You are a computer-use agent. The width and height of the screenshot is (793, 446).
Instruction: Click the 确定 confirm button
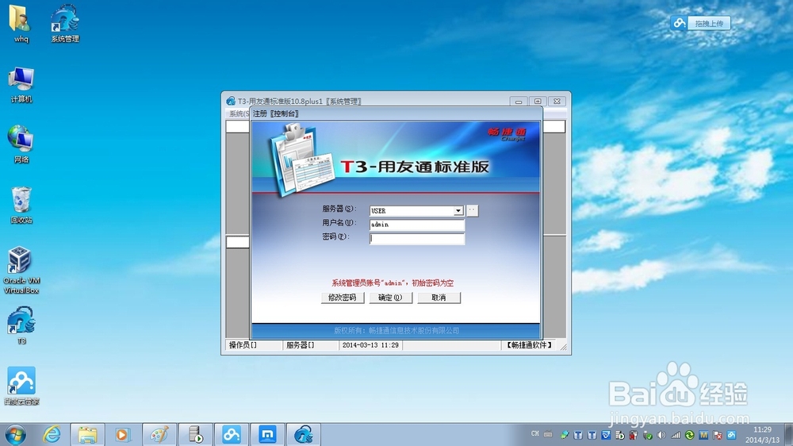click(390, 298)
